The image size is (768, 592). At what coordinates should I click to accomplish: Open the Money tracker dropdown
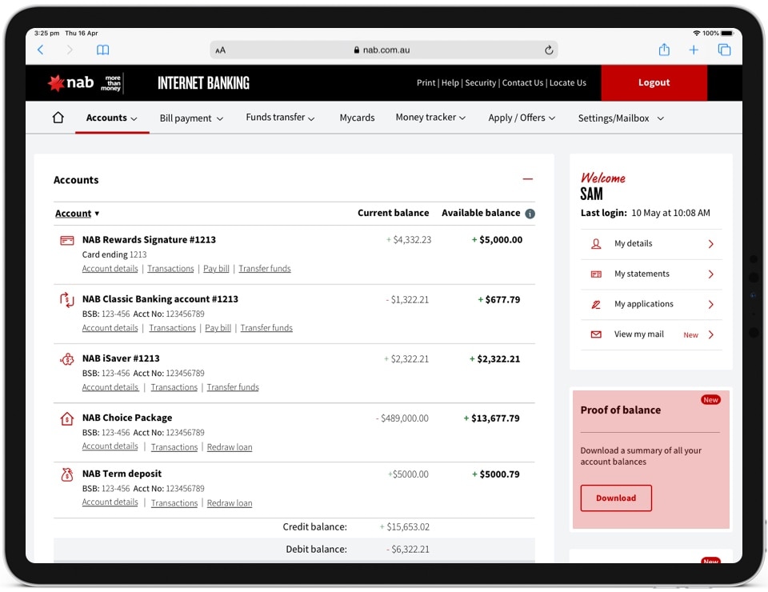pos(430,118)
